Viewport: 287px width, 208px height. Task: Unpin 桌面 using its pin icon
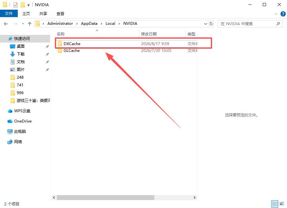47,46
